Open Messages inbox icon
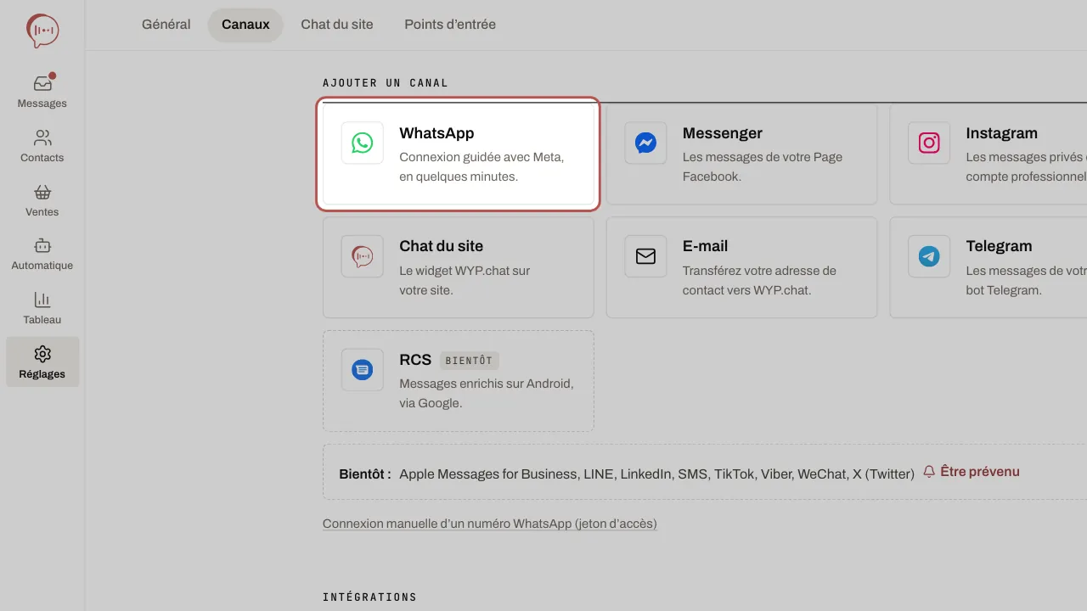1087x611 pixels. (42, 83)
